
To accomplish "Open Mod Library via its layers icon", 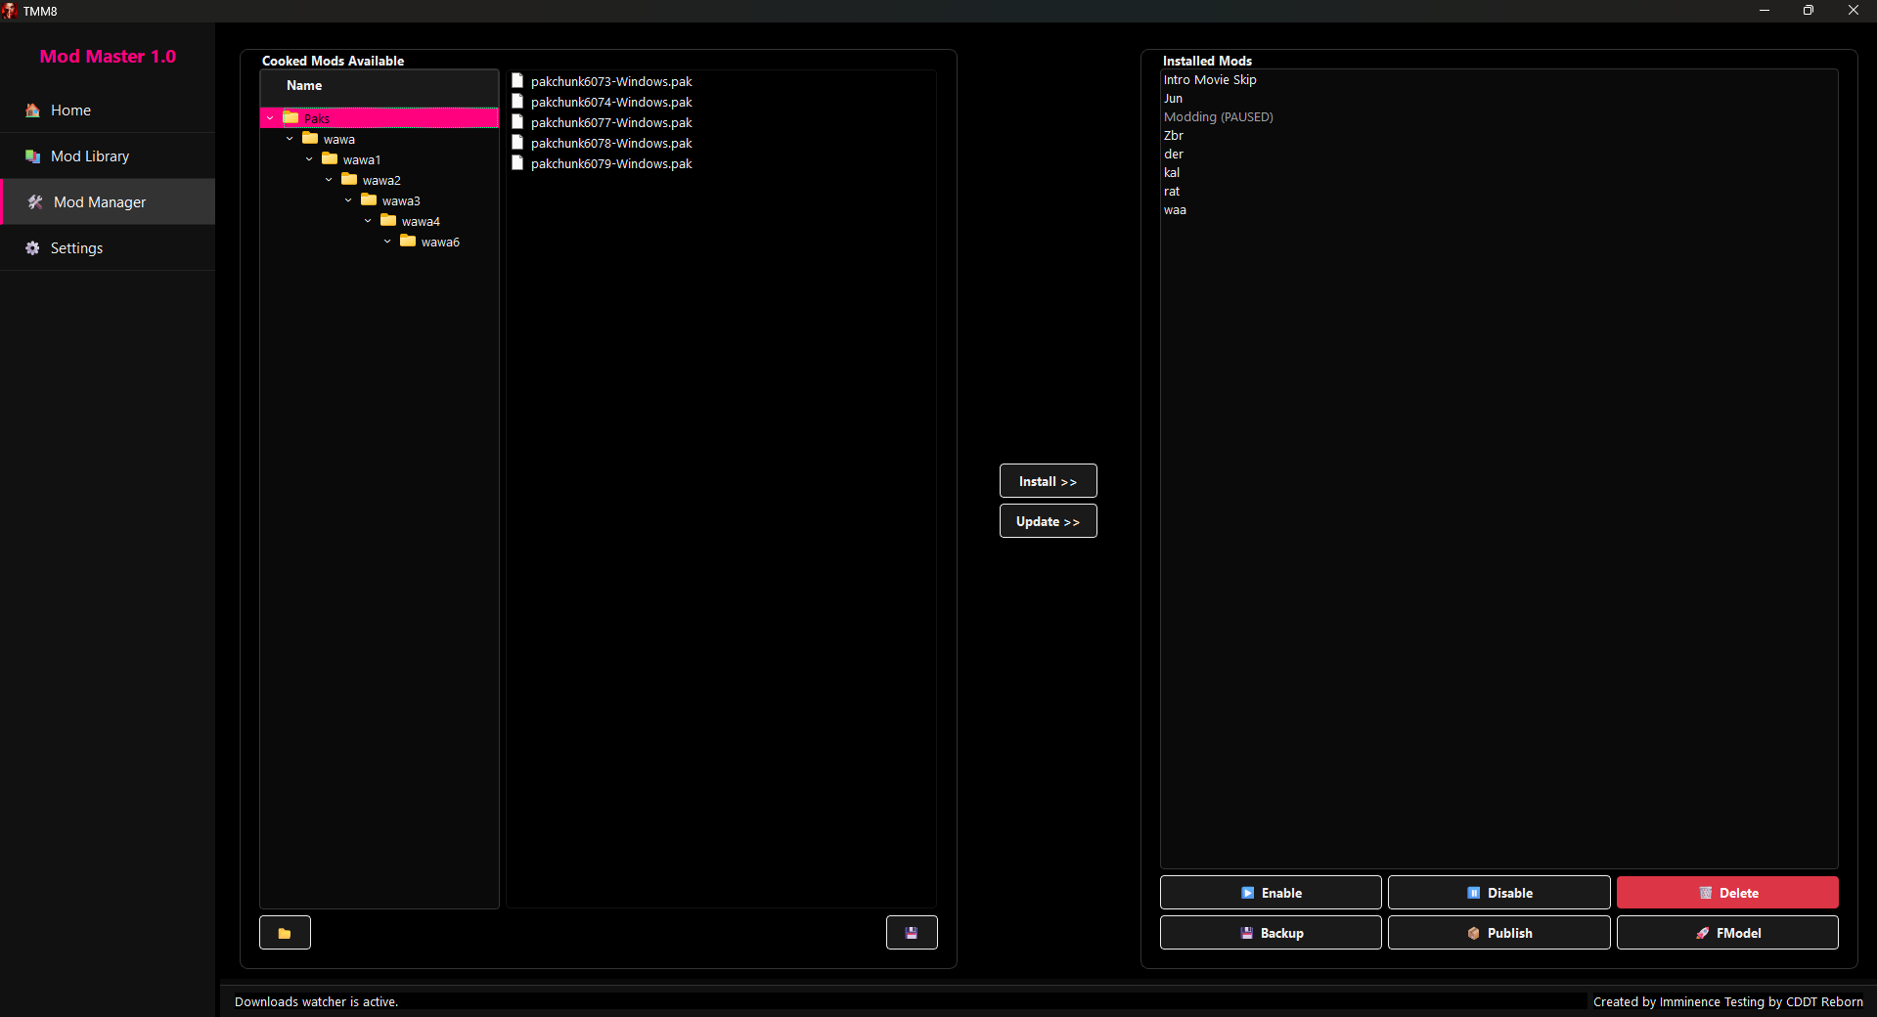I will click(x=32, y=156).
